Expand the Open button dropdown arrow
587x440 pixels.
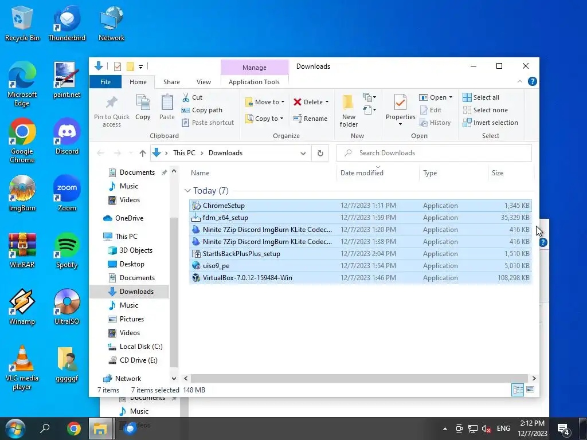click(451, 97)
